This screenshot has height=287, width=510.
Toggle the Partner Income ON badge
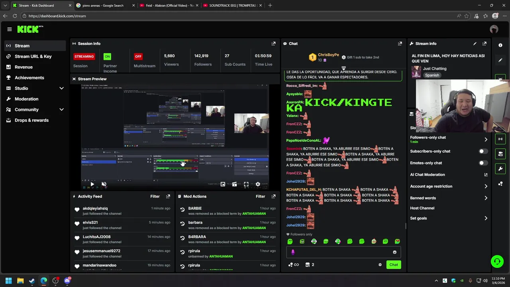click(107, 56)
